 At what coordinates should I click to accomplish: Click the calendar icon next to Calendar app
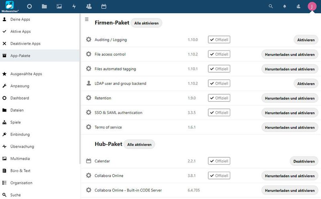click(x=89, y=161)
